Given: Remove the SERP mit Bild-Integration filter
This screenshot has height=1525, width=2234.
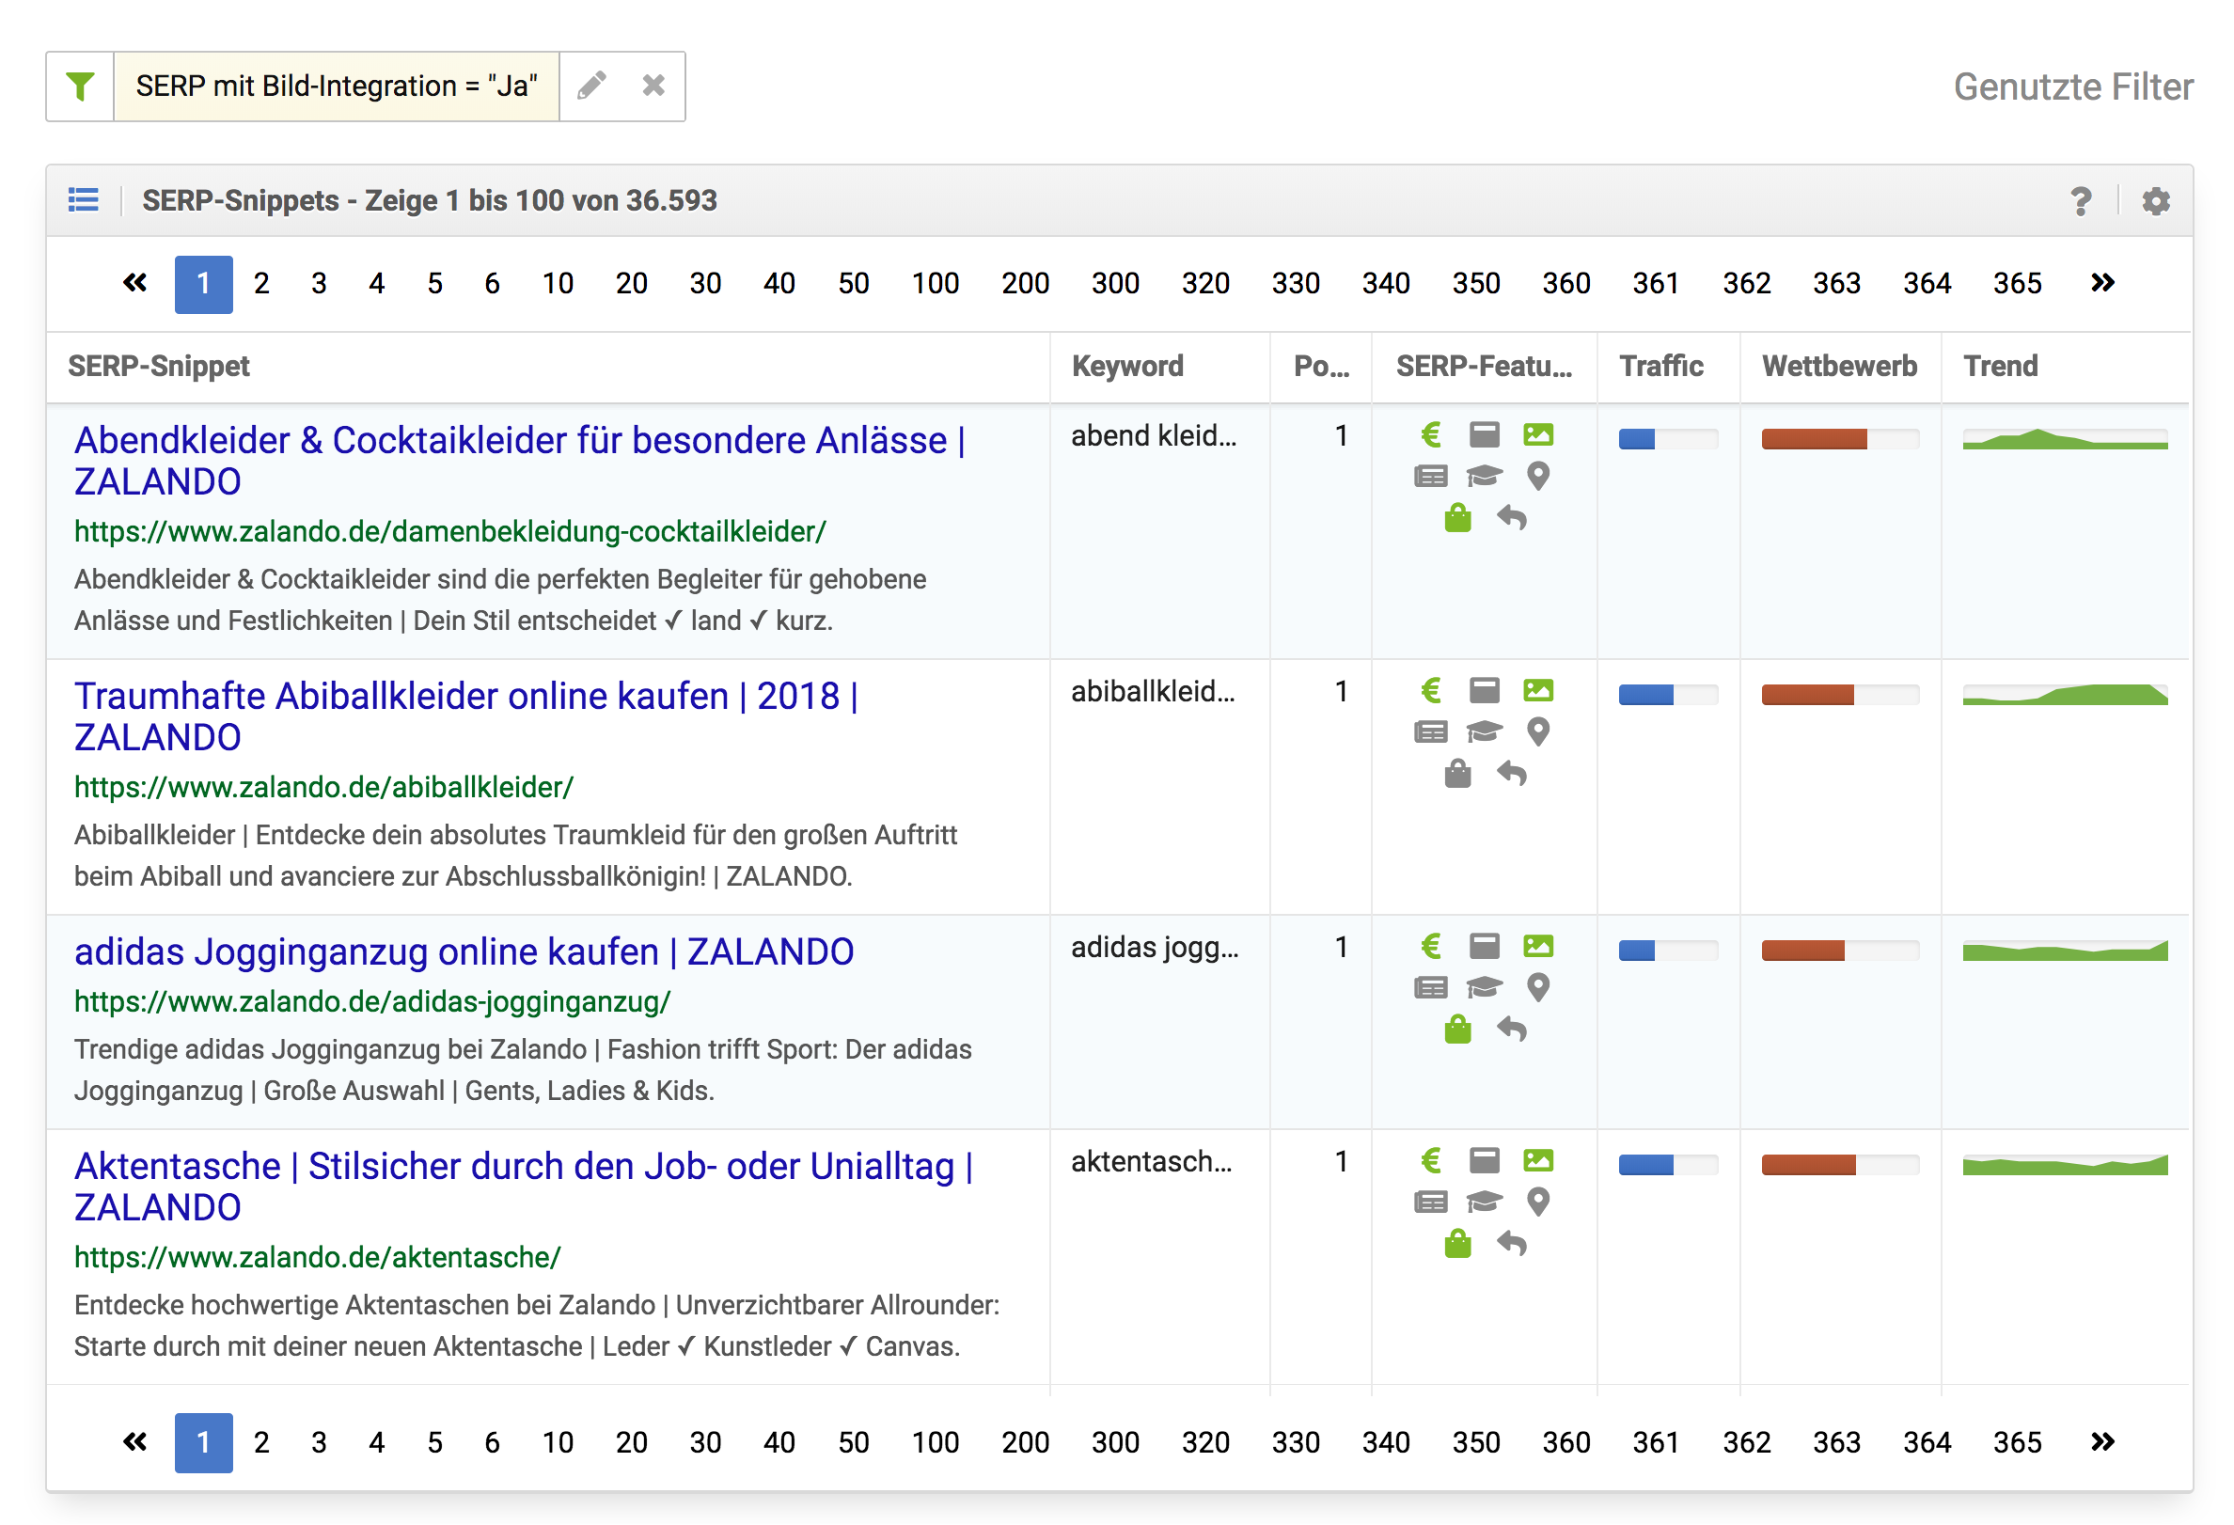Looking at the screenshot, I should [x=653, y=86].
